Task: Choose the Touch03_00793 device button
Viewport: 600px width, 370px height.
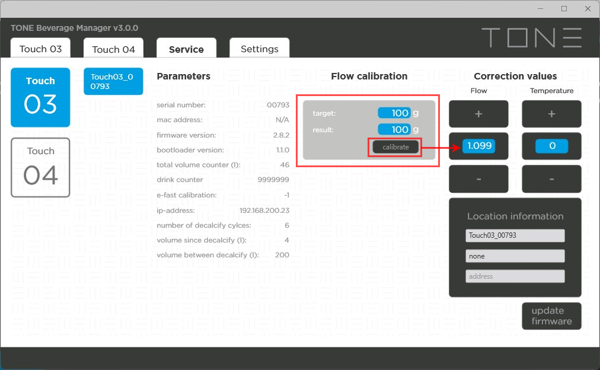Action: [113, 81]
